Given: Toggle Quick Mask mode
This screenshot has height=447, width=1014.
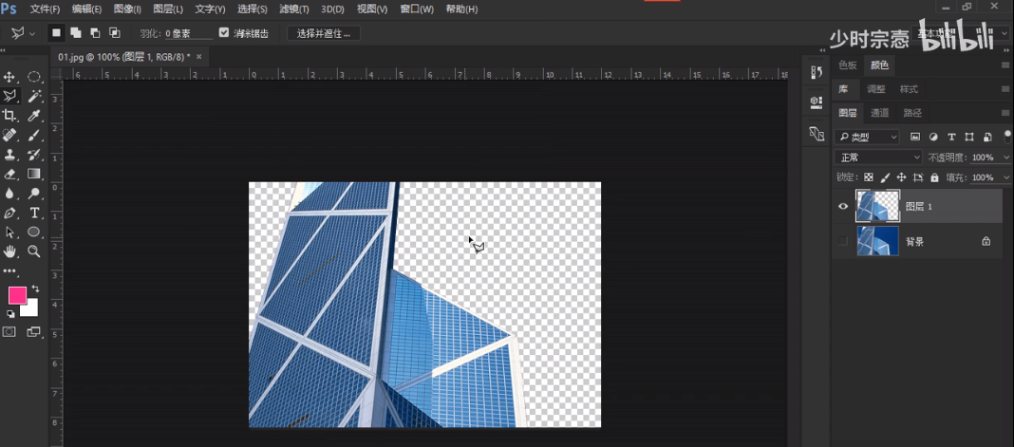Looking at the screenshot, I should point(9,332).
